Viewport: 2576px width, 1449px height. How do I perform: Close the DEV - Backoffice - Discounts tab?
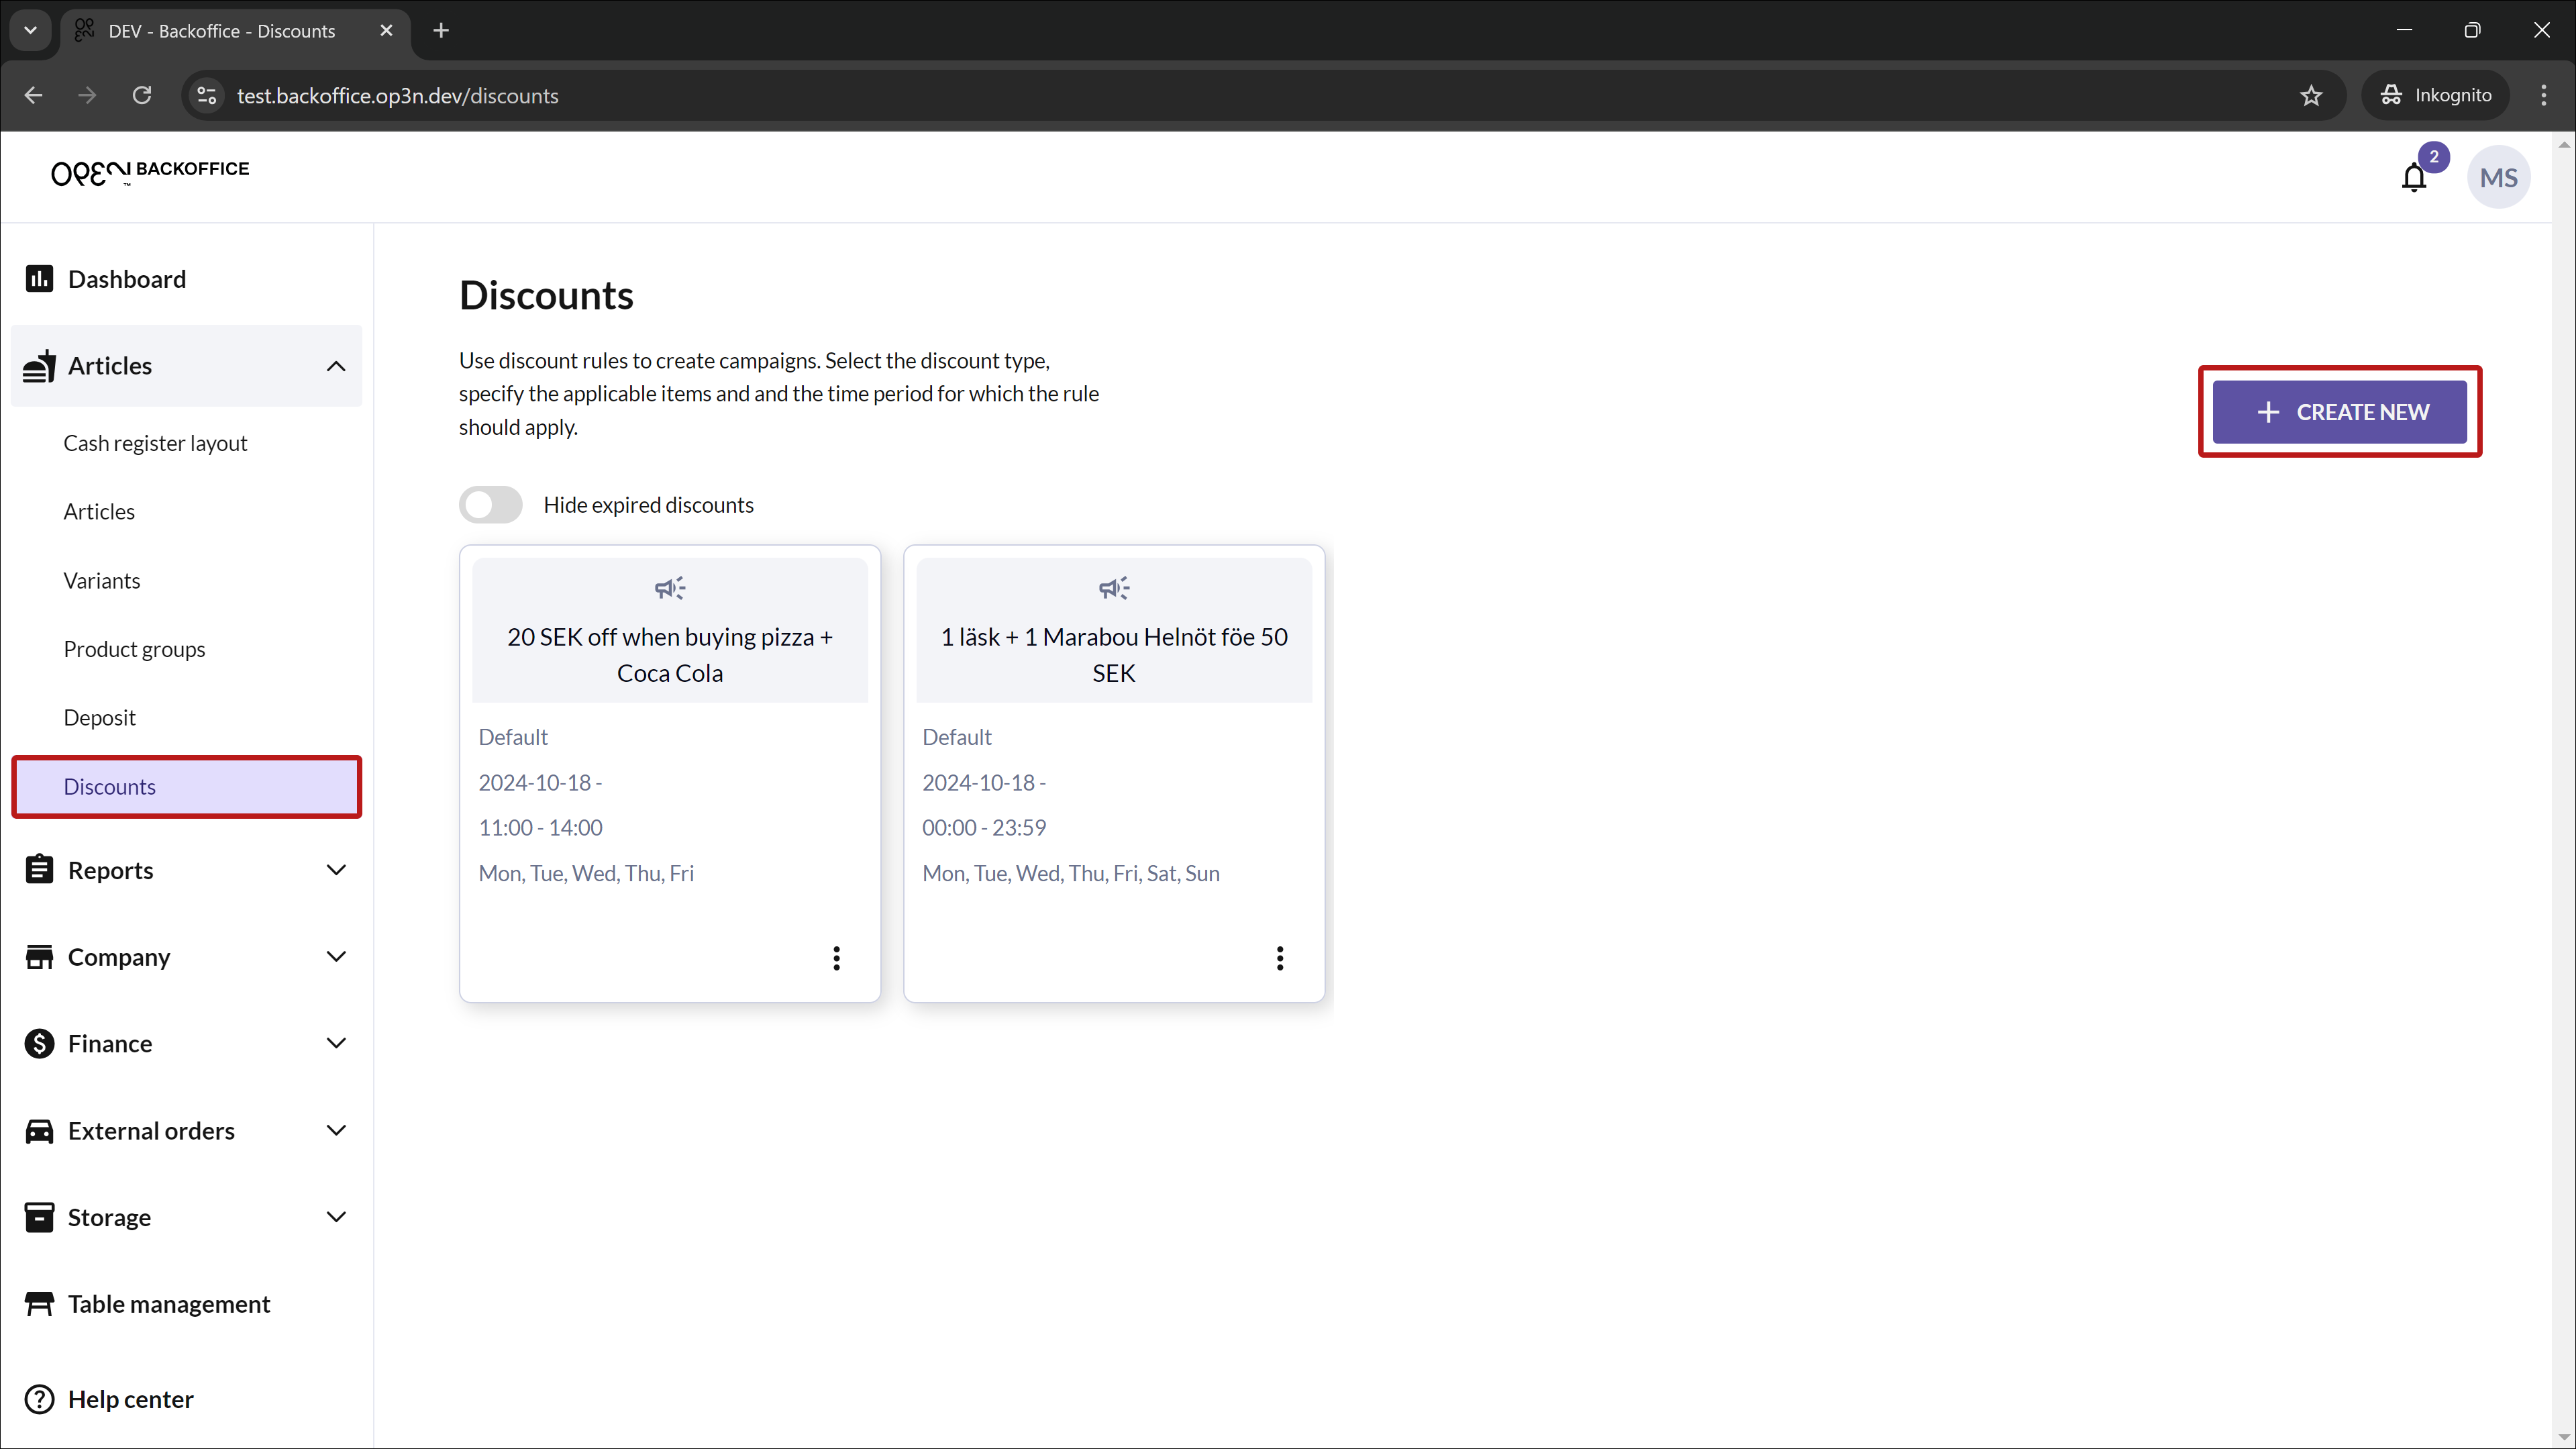386,31
